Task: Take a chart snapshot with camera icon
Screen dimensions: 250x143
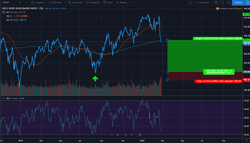Action: point(229,3)
